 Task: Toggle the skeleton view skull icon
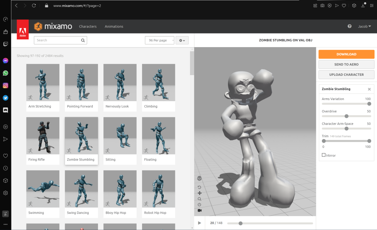pyautogui.click(x=200, y=178)
